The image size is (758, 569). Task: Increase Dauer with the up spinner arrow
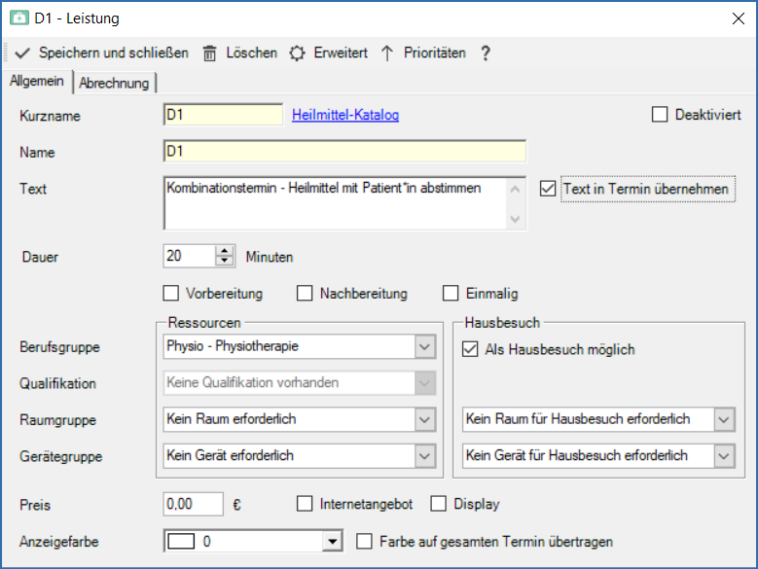pos(226,252)
